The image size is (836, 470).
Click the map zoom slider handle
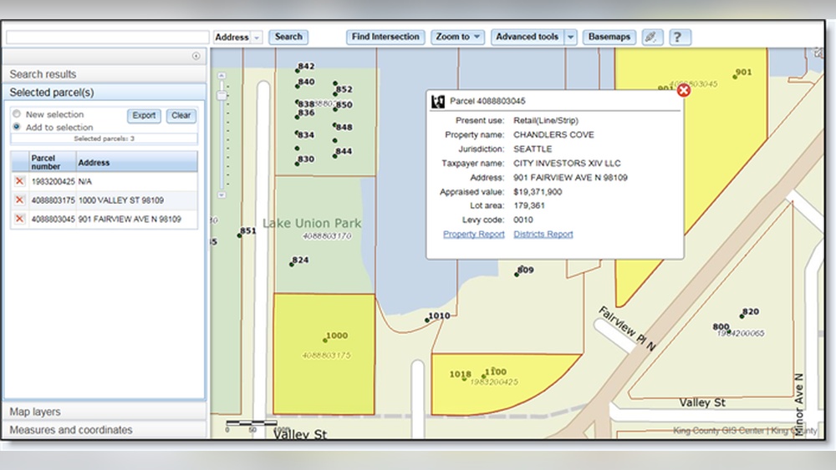tap(222, 95)
